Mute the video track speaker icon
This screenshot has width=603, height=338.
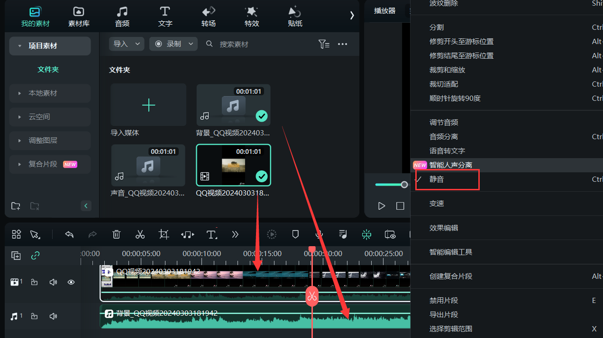[52, 282]
